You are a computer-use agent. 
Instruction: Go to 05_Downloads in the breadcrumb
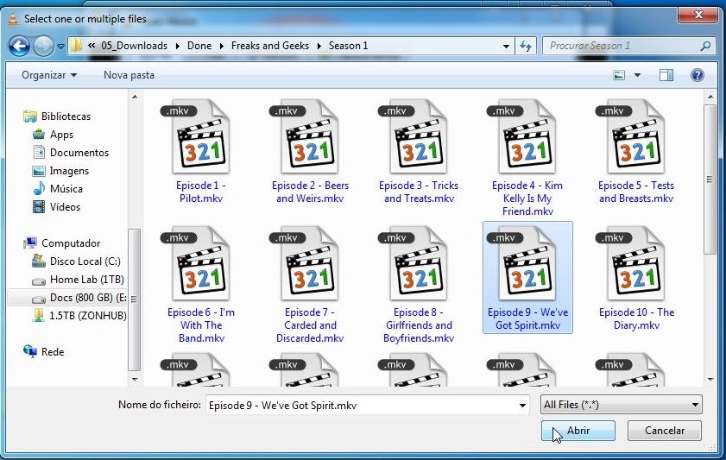pos(135,46)
